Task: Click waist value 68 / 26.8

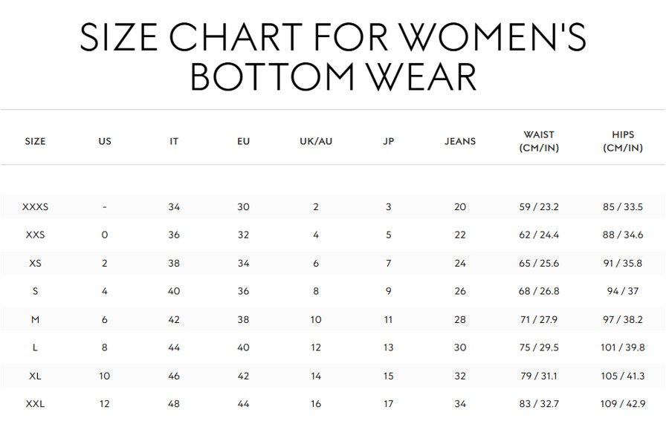Action: (x=539, y=292)
